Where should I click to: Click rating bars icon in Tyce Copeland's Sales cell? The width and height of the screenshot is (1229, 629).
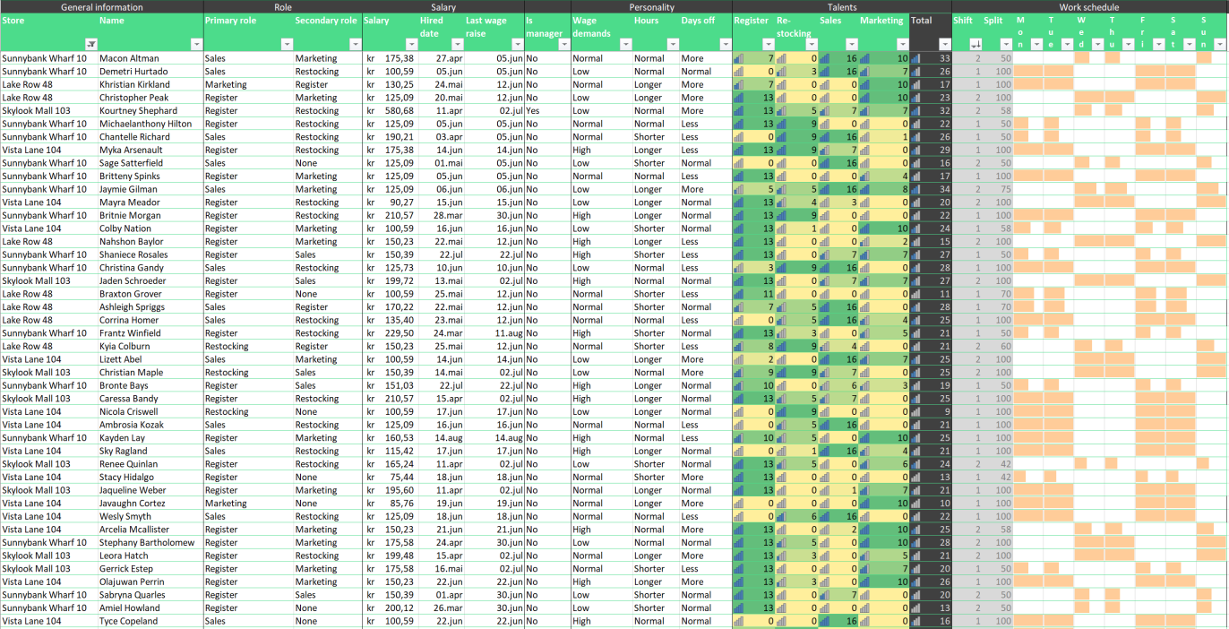click(824, 621)
